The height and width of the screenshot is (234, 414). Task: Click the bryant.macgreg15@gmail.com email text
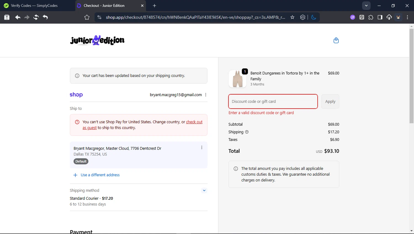point(176,95)
